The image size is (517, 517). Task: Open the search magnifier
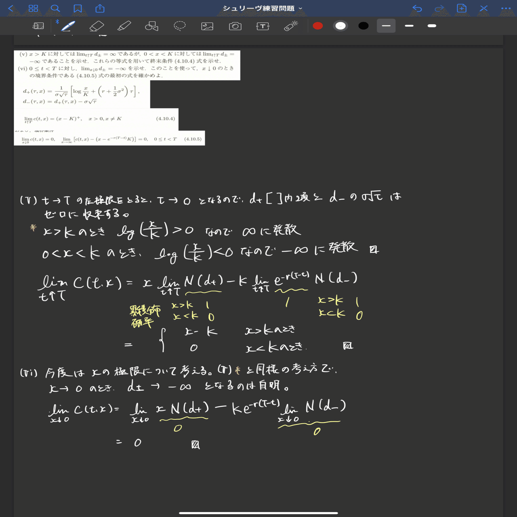coord(55,8)
